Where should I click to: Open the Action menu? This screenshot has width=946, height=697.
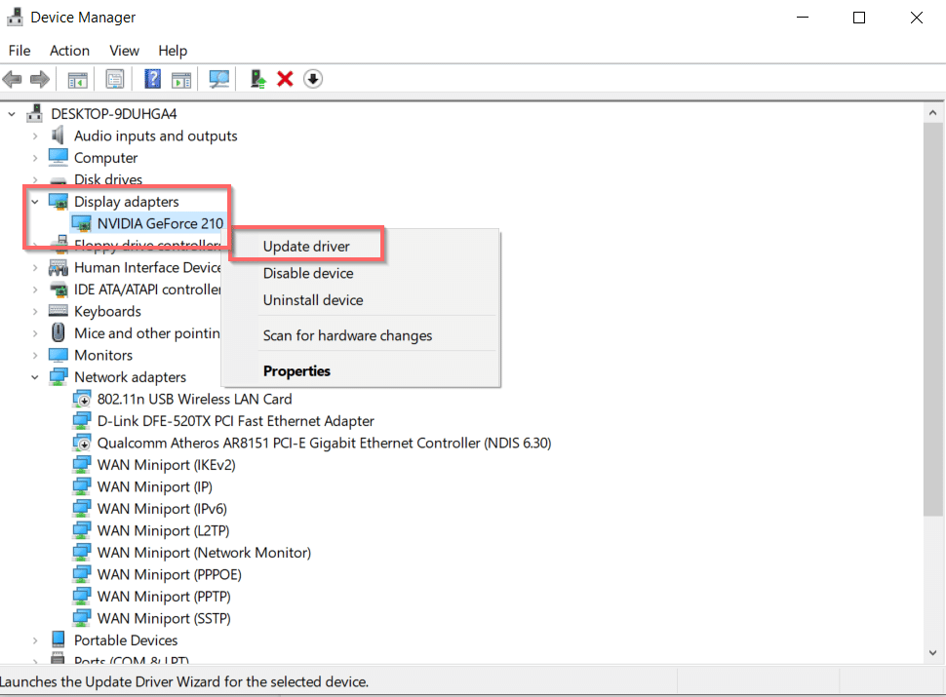pos(69,50)
